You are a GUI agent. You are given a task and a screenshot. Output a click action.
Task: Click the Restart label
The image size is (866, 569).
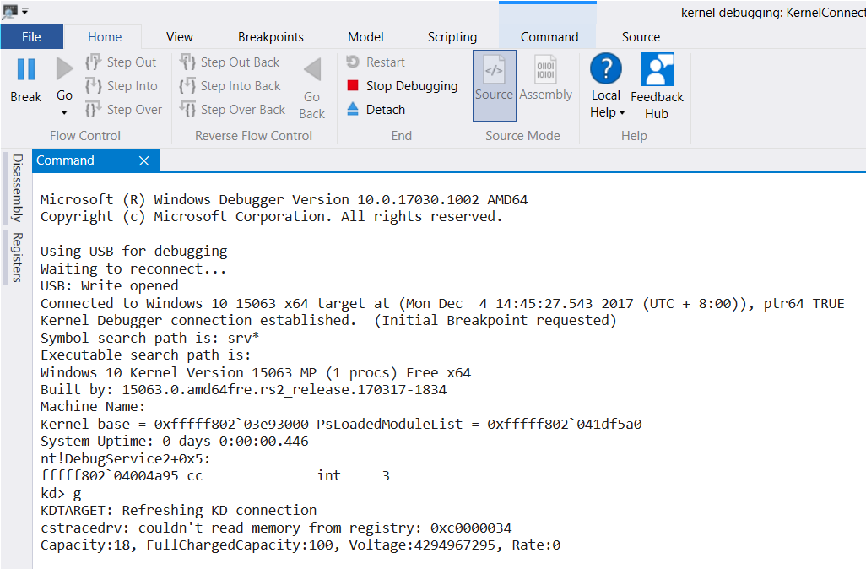386,62
